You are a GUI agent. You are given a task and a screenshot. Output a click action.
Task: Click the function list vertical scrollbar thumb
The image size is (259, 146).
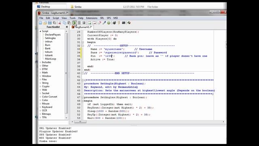[66, 73]
